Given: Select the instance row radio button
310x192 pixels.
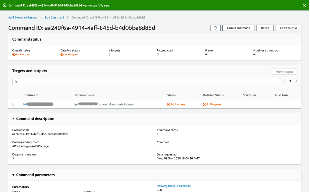Looking at the screenshot, I should point(13,104).
